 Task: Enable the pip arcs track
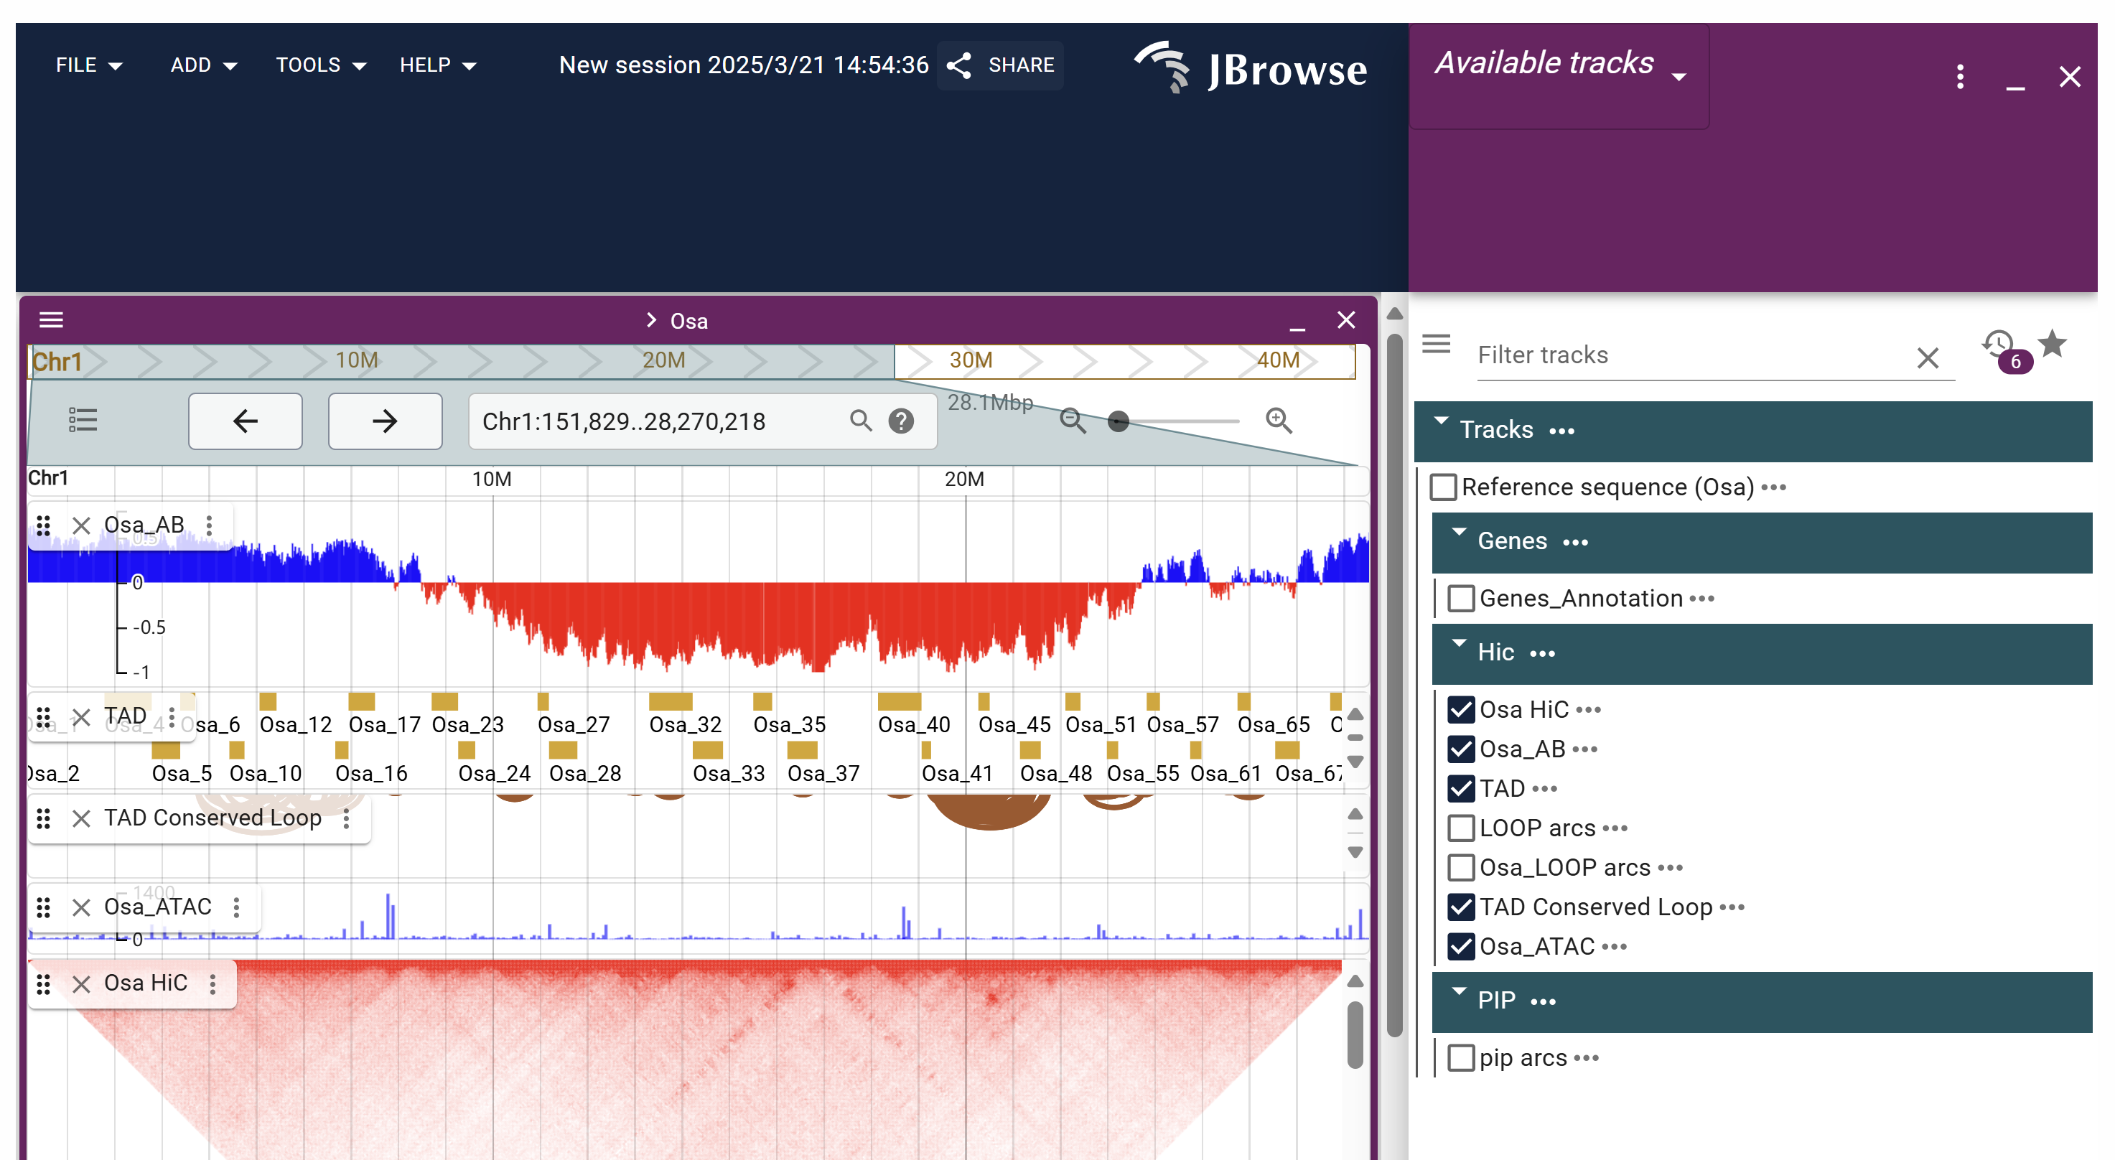tap(1461, 1057)
